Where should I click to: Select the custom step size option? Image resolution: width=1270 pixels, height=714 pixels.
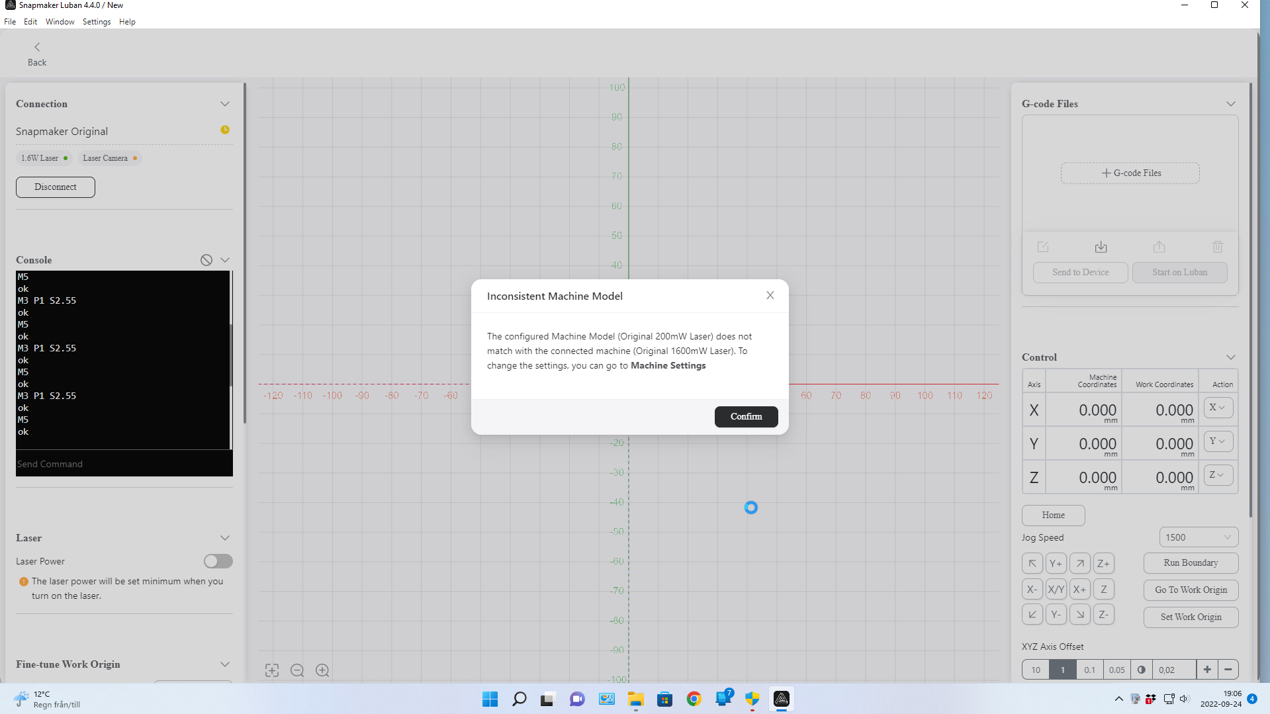(1142, 670)
